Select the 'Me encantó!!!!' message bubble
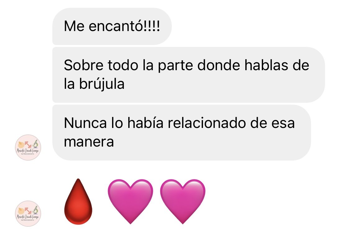 coord(112,26)
